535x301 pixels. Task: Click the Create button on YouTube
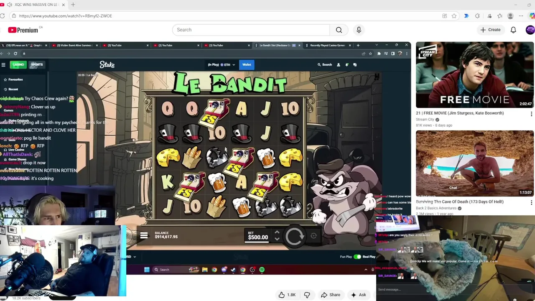pos(490,30)
